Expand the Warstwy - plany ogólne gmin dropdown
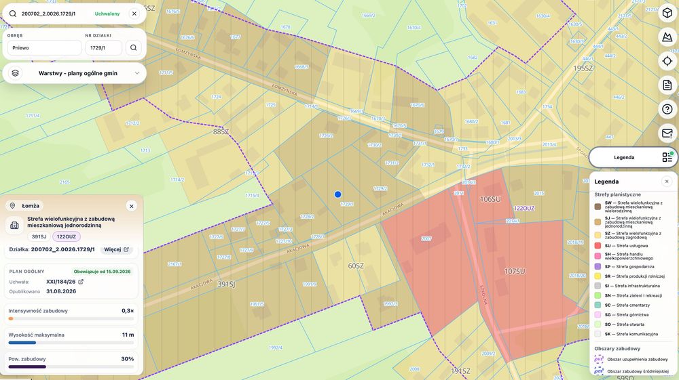Screen dimensions: 679x380 pyautogui.click(x=75, y=73)
